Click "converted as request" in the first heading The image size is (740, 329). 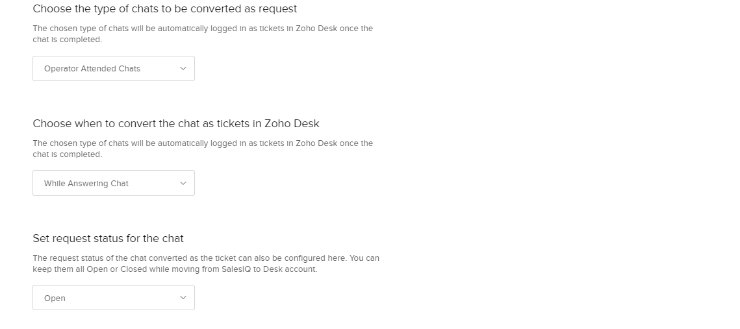(249, 9)
